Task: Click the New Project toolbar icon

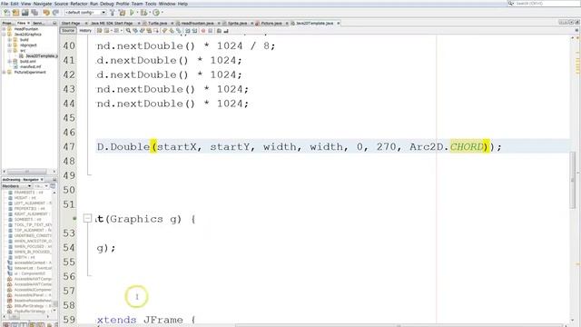Action: [x=15, y=13]
